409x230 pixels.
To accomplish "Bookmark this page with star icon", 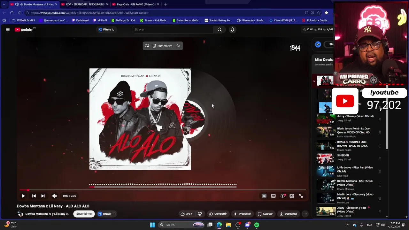I will point(319,13).
